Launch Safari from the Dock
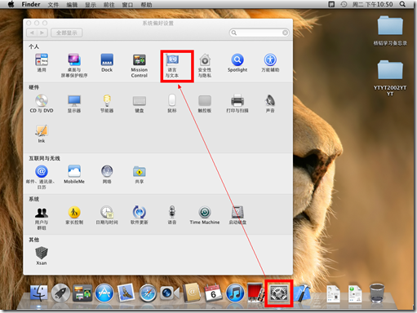This screenshot has width=417, height=313. [x=148, y=293]
